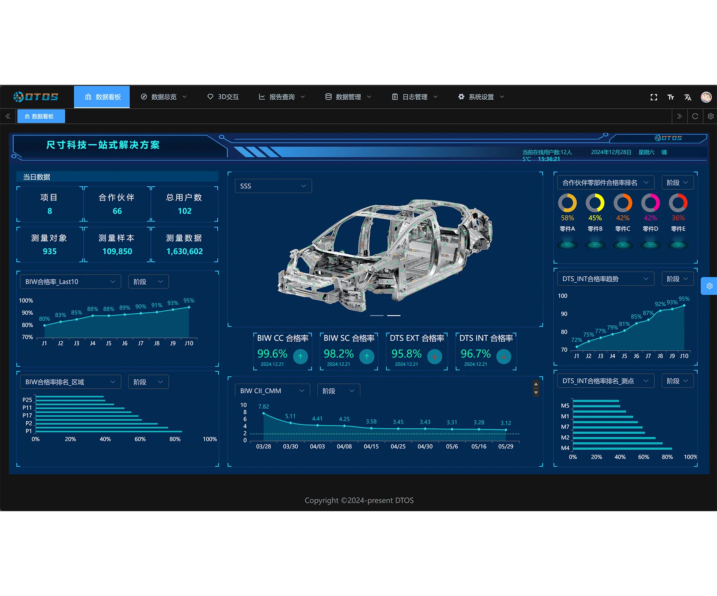Click the DTOS logo
717x596 pixels.
point(36,97)
